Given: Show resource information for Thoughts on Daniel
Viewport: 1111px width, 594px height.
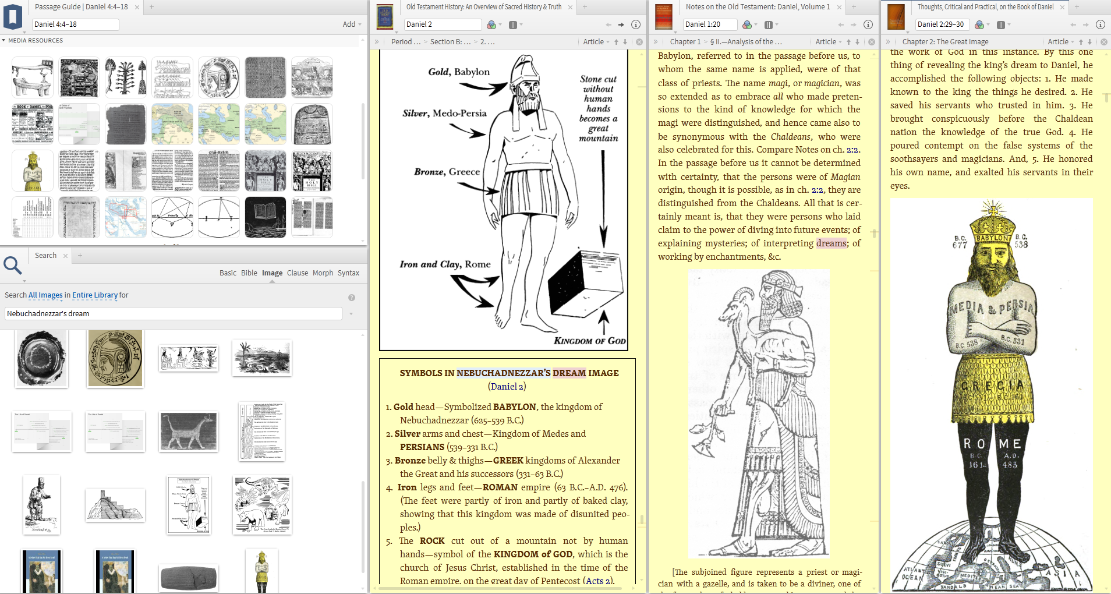Looking at the screenshot, I should point(1101,24).
